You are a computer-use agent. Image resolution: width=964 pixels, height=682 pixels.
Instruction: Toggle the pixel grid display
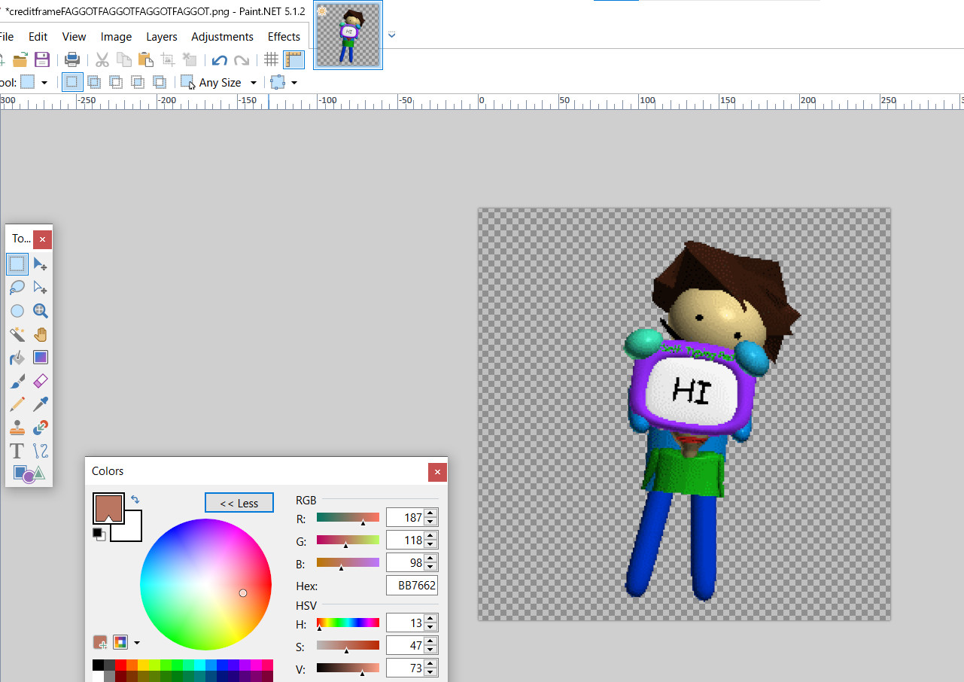[272, 59]
